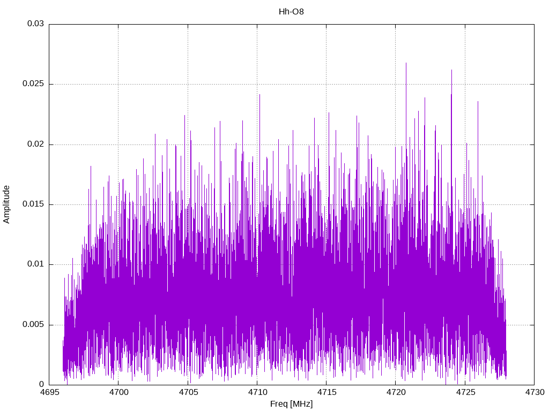This screenshot has width=549, height=411.
Task: Click the 4700 x-axis tick label
Action: [x=118, y=392]
